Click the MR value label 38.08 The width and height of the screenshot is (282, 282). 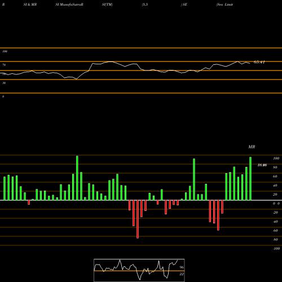[262, 165]
